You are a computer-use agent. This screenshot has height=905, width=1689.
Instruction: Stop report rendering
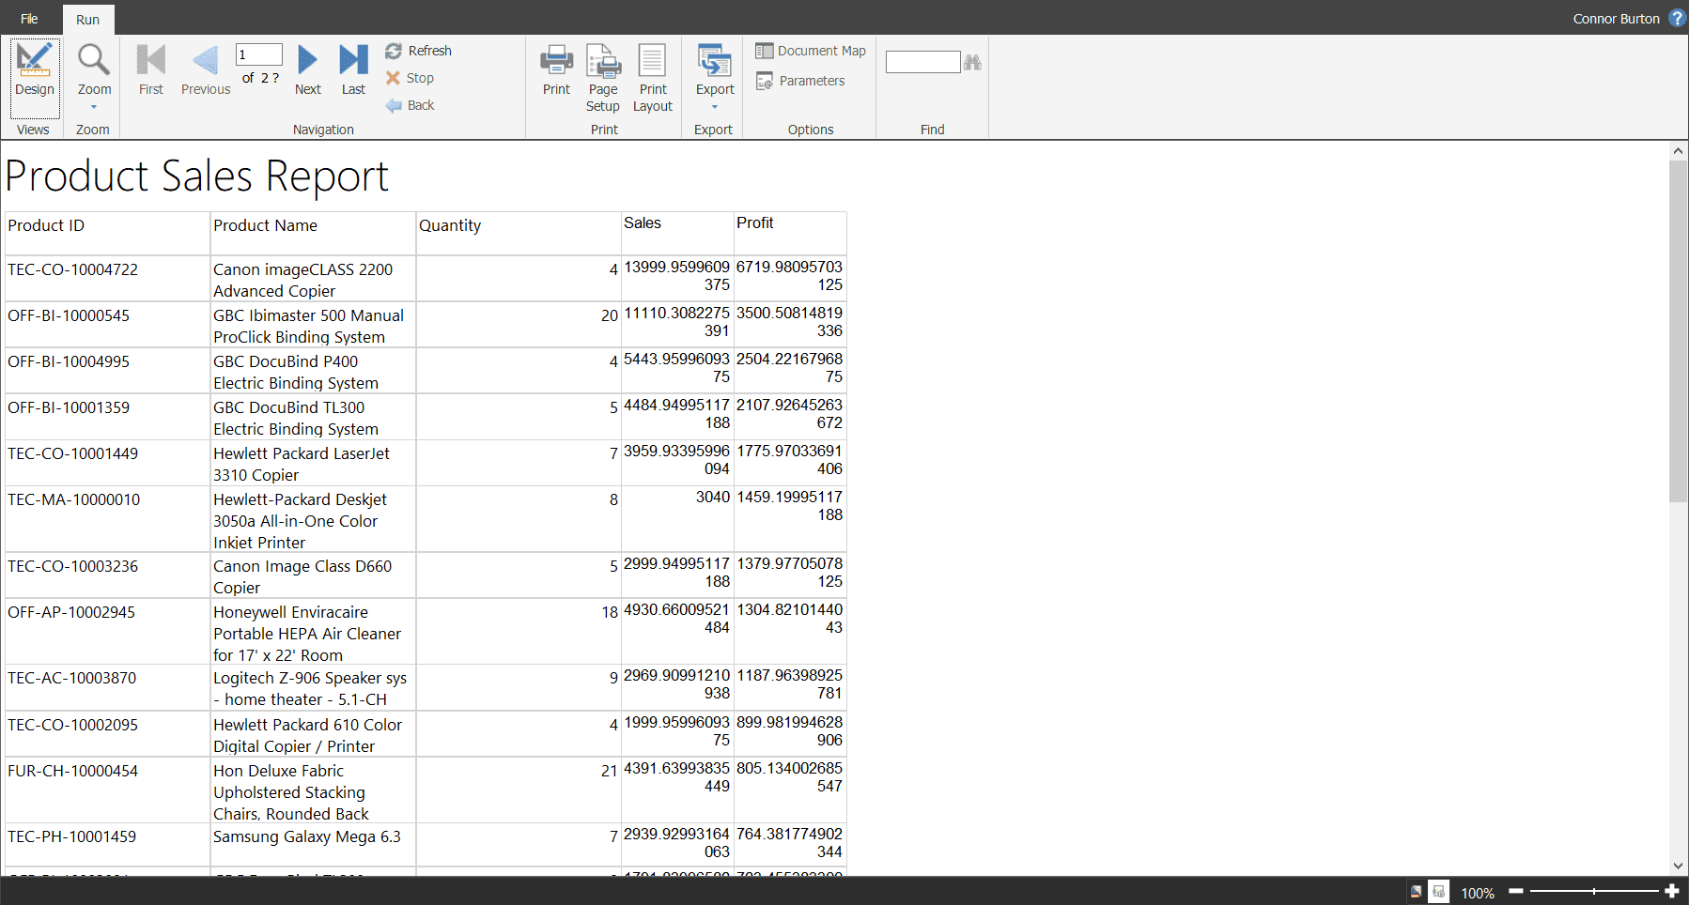pyautogui.click(x=410, y=78)
